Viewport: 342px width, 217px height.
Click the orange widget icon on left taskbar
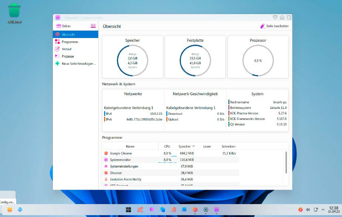(10, 210)
